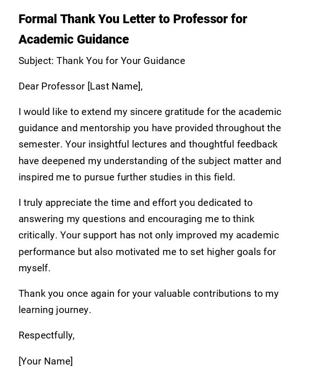
Task: Click the word "myself." ending the second paragraph
Action: click(x=34, y=268)
